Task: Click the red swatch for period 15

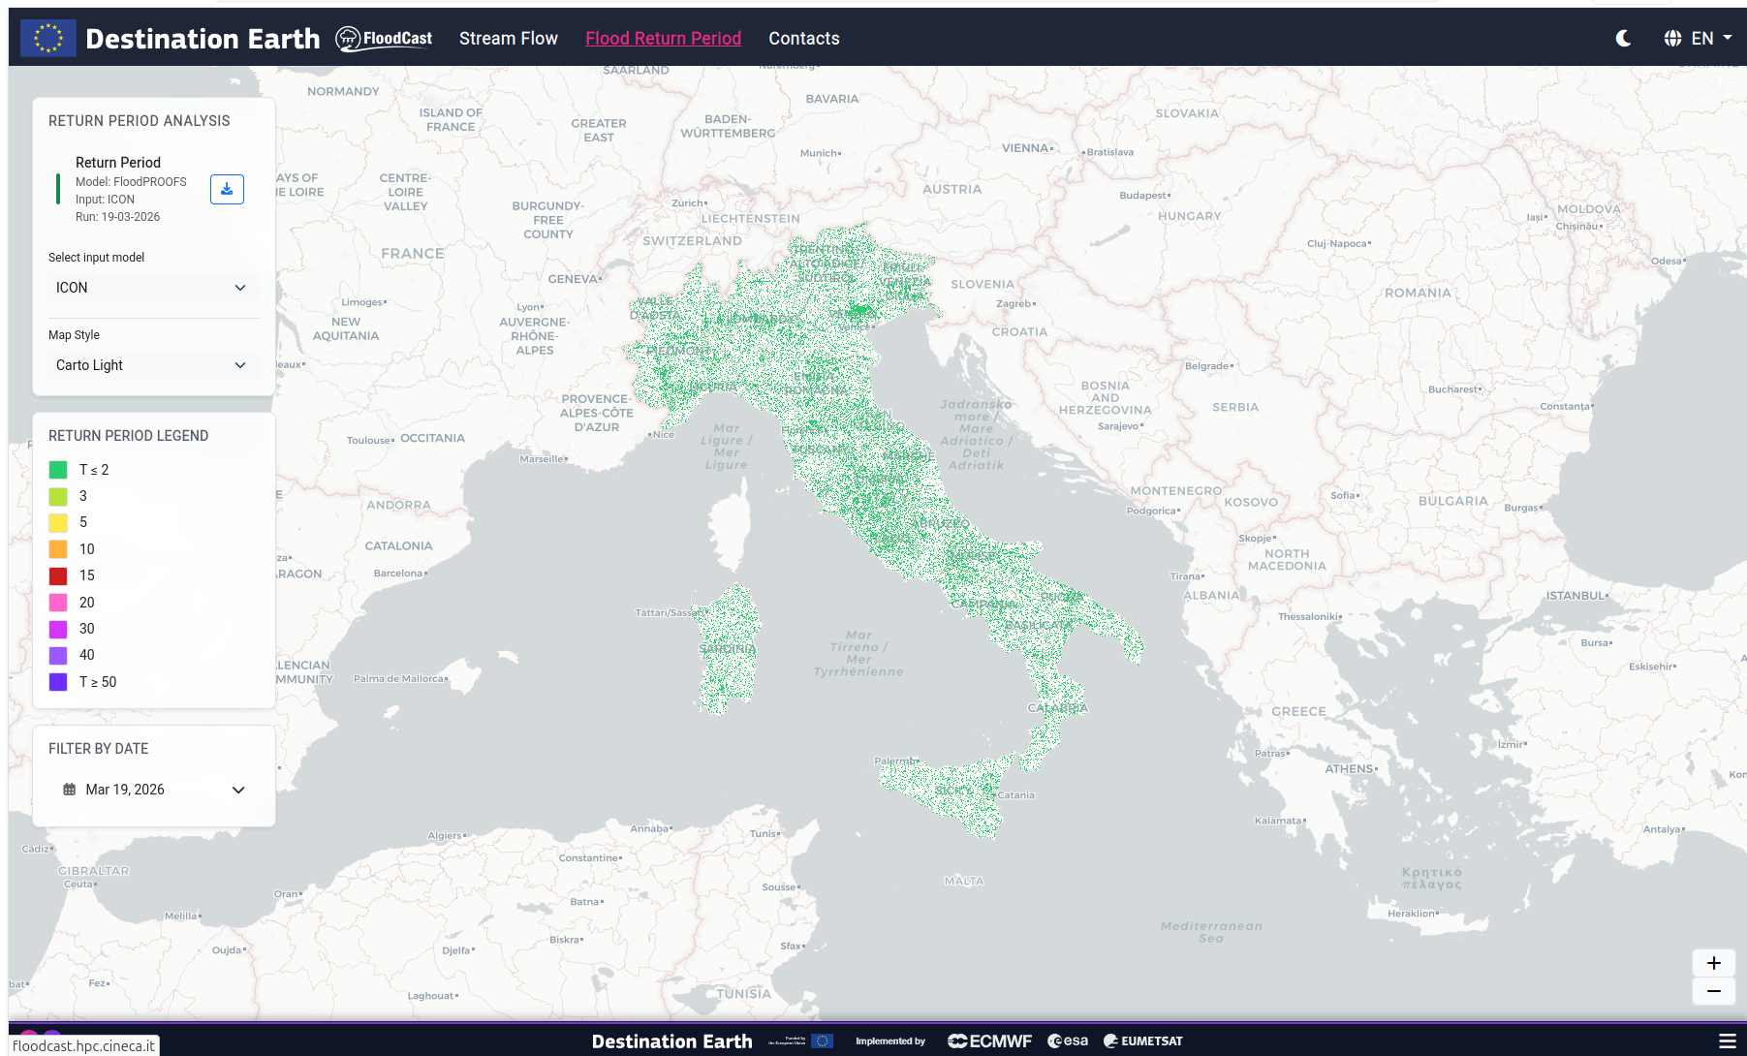Action: (58, 575)
